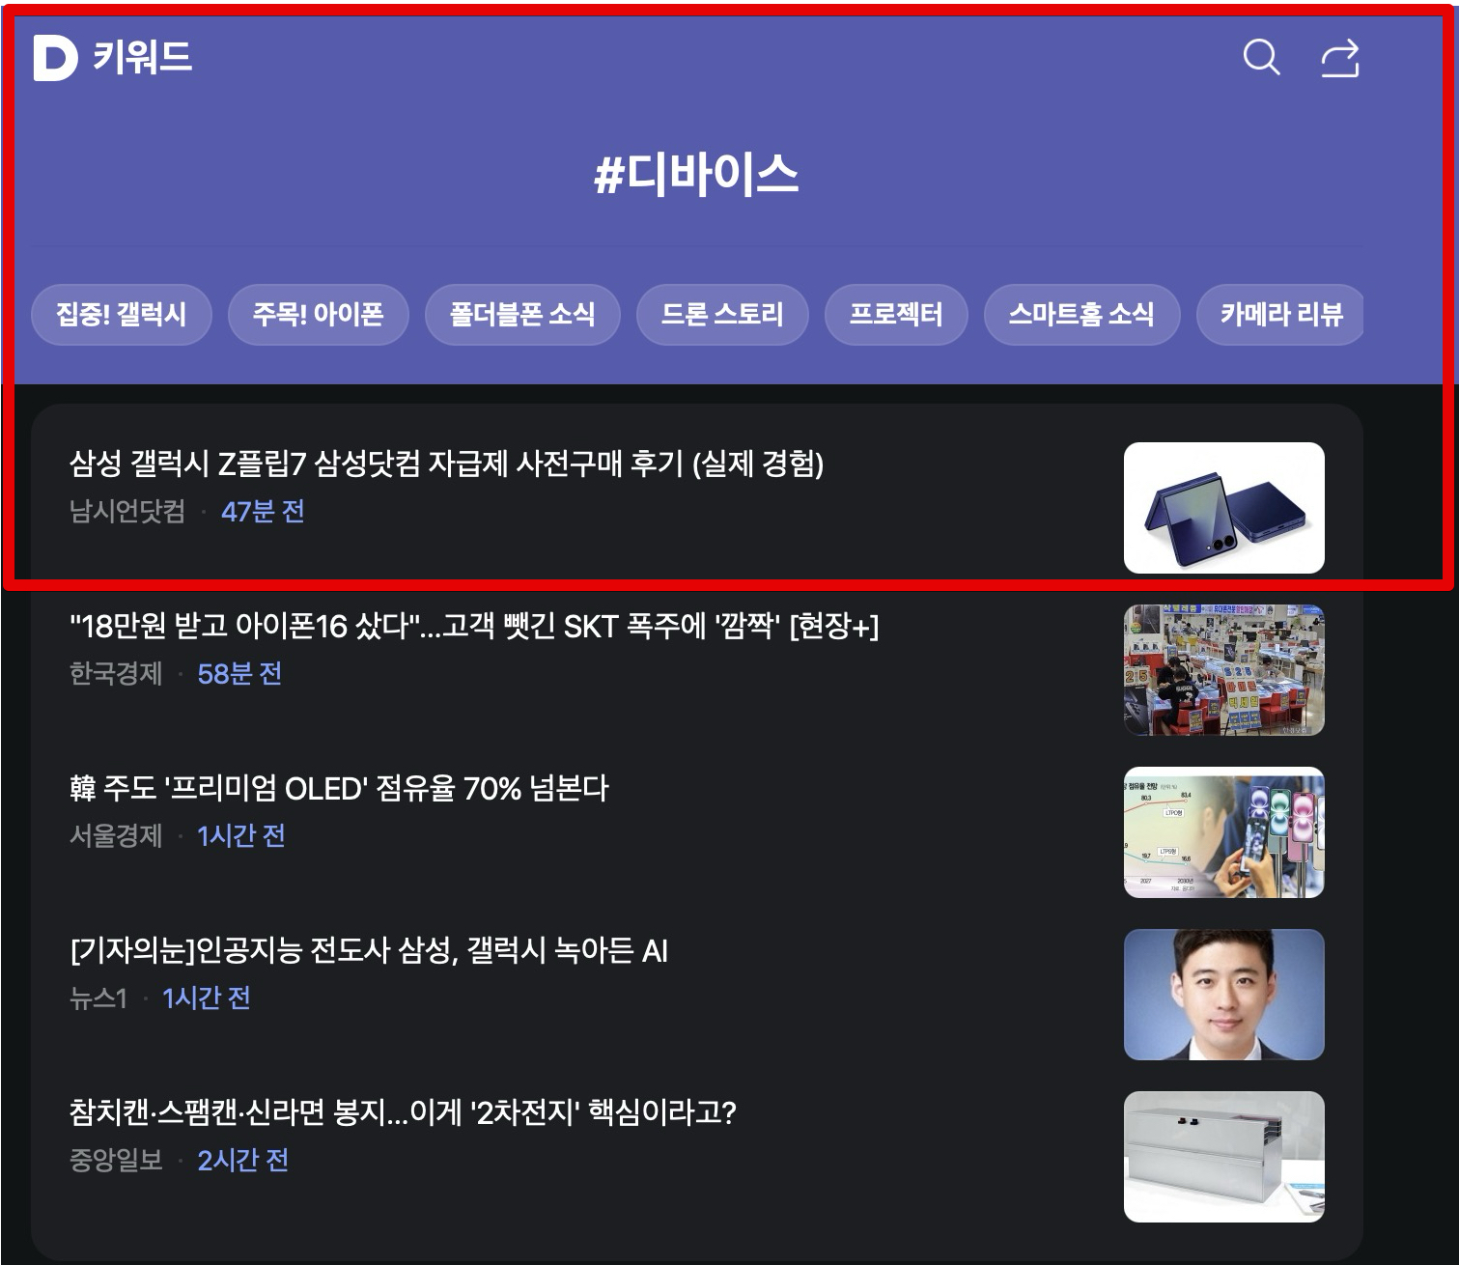Image resolution: width=1459 pixels, height=1265 pixels.
Task: Click the reporter portrait thumbnail
Action: point(1224,995)
